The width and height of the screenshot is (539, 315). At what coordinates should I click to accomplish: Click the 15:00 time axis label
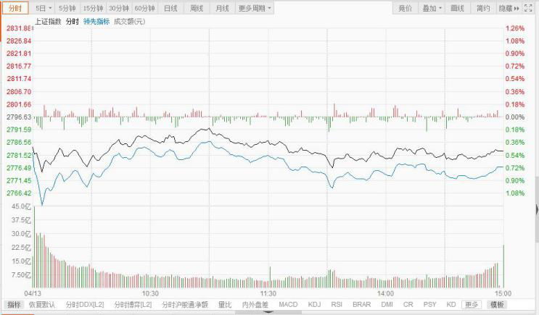[503, 294]
